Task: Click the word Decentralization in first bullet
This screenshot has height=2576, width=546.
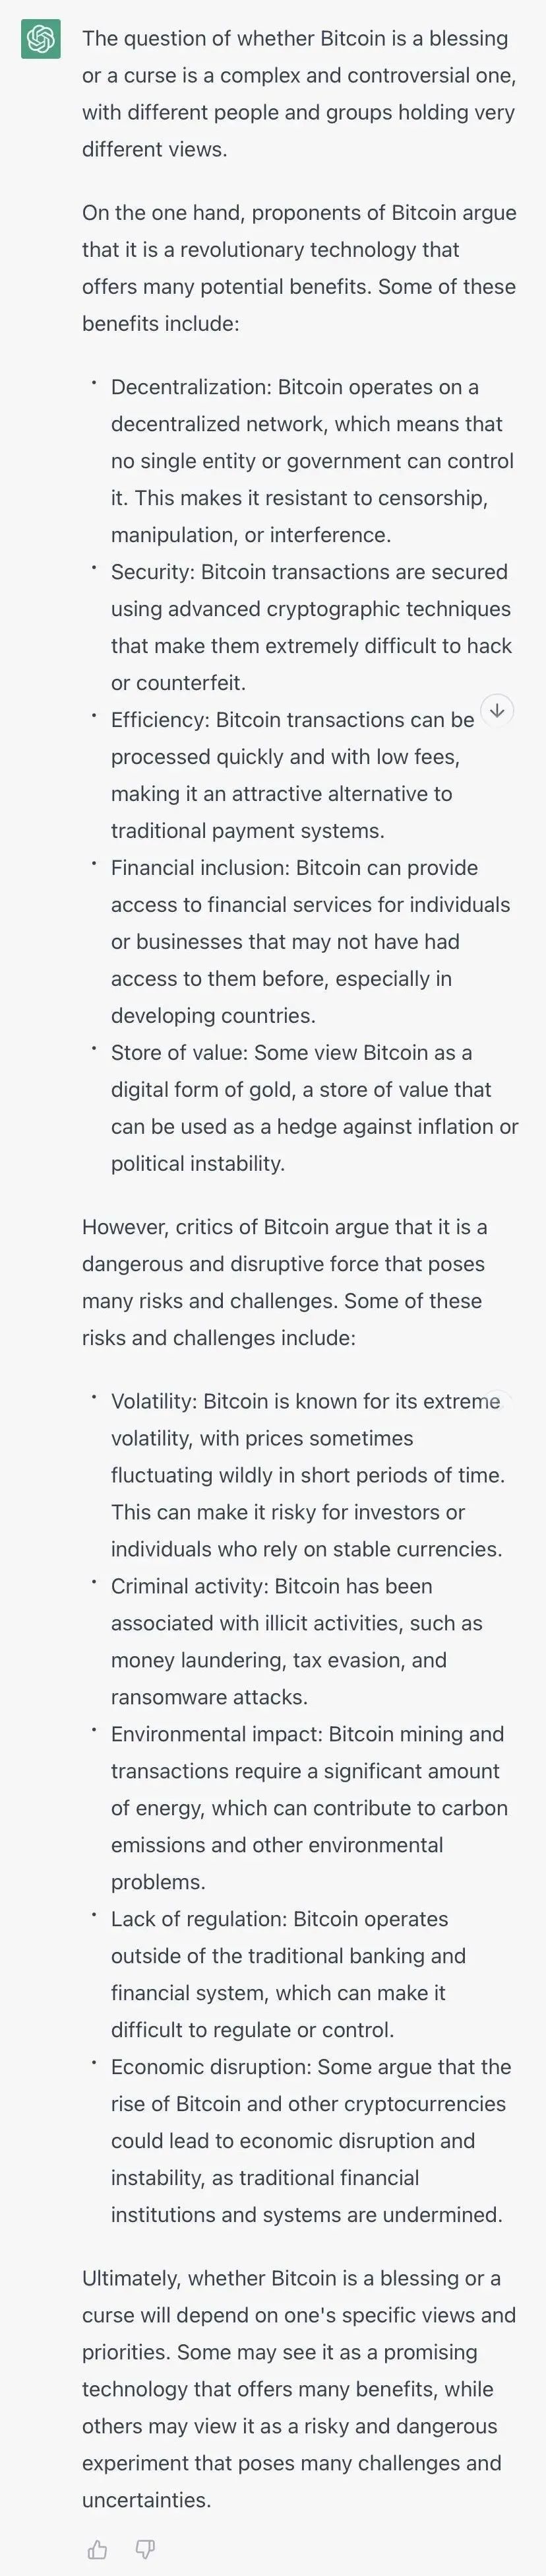Action: click(x=191, y=387)
